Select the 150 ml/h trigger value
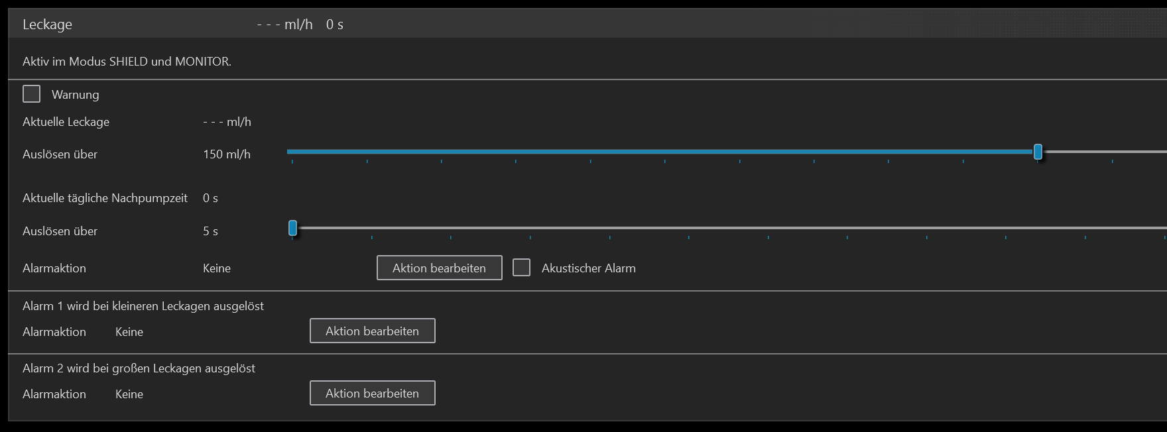Viewport: 1167px width, 432px height. [x=227, y=154]
